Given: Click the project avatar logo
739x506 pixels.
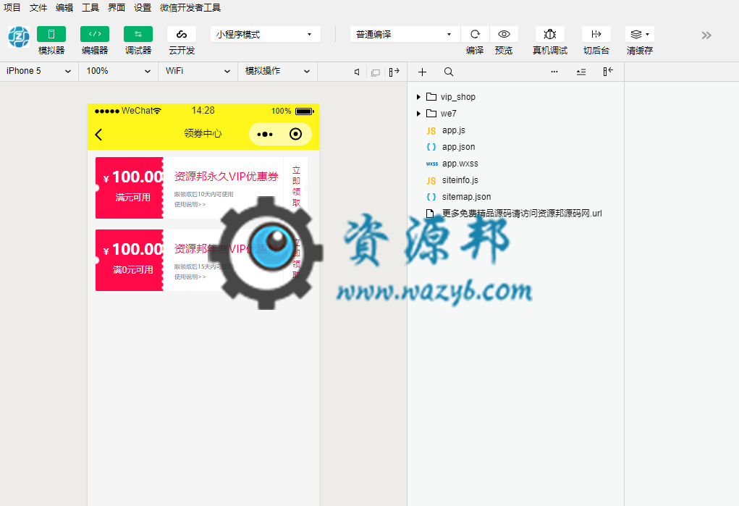Looking at the screenshot, I should pyautogui.click(x=18, y=37).
